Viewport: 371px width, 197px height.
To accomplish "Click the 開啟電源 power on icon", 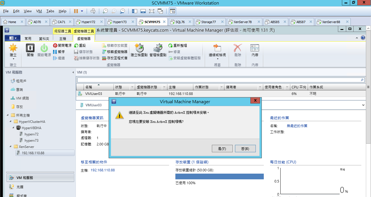I will pos(44,48).
